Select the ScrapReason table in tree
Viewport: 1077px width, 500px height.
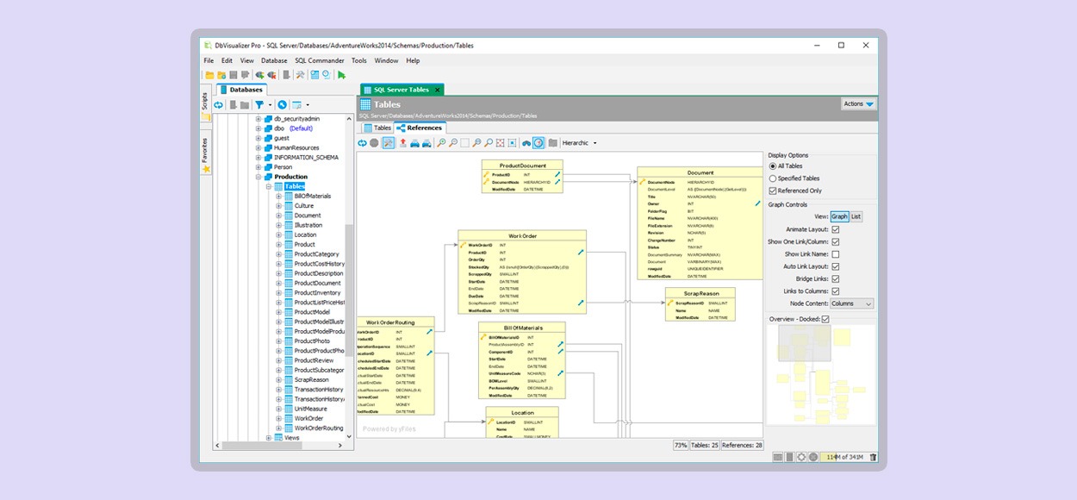[311, 380]
